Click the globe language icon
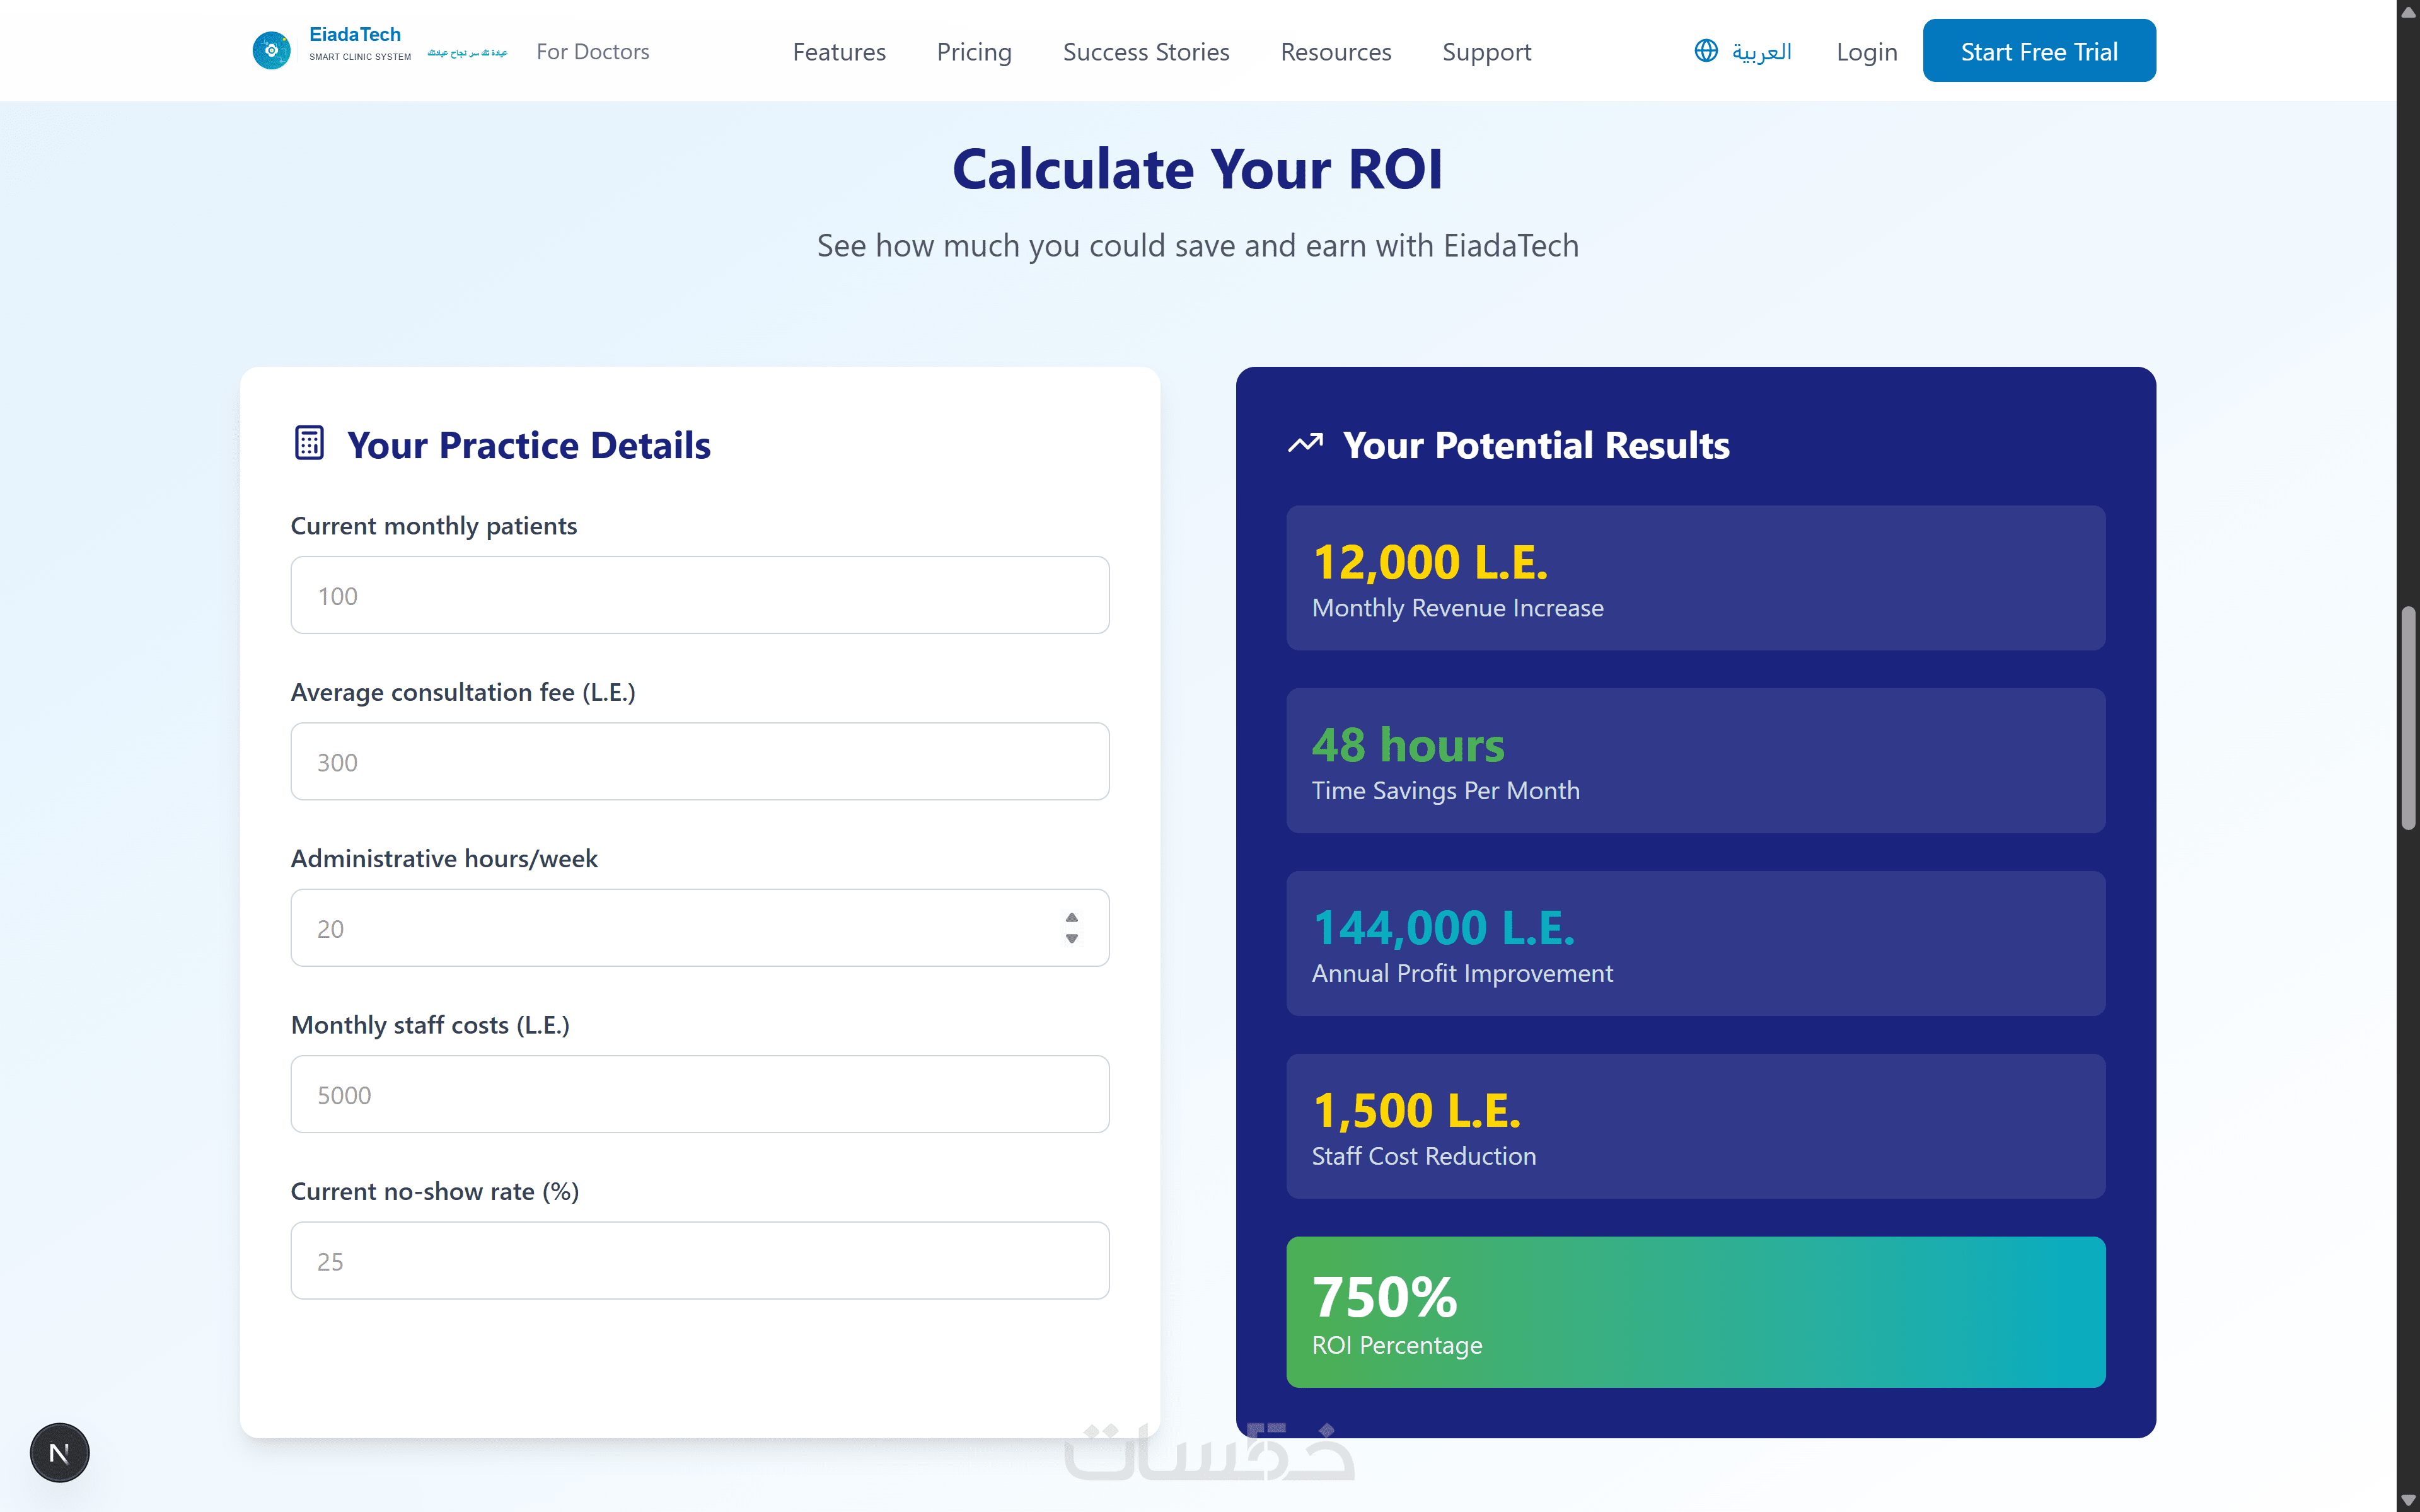 1706,51
